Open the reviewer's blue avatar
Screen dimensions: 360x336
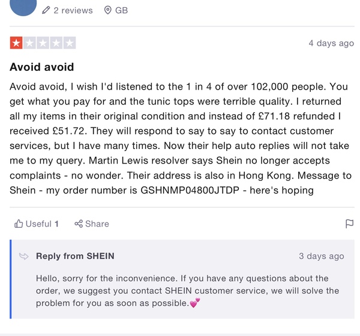[23, 7]
